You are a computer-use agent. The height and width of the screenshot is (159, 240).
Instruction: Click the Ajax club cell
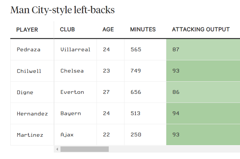coord(75,135)
